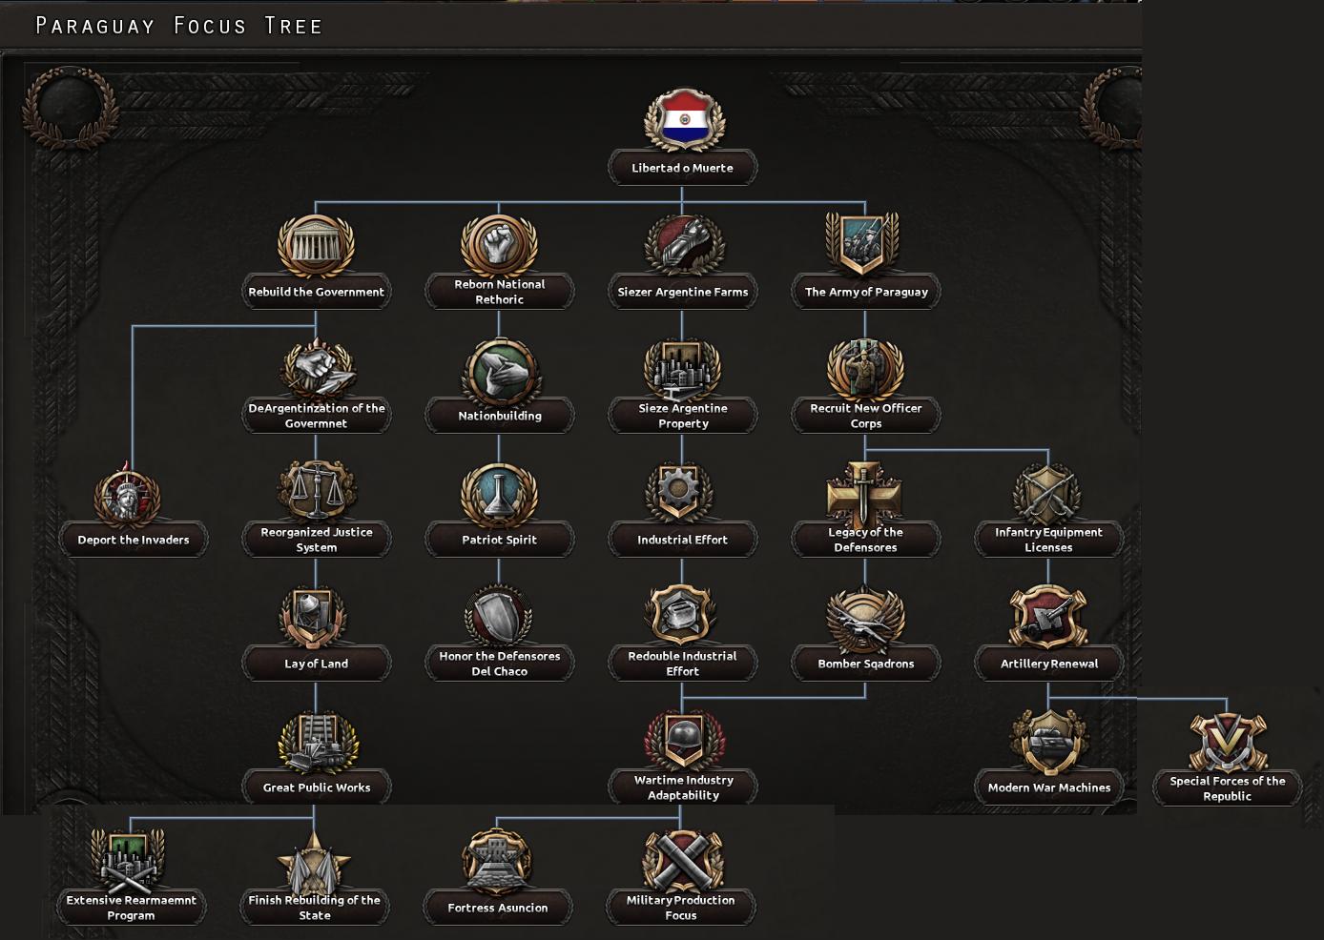Screen dimensions: 1324x940
Task: Click the Rebuild the Government building icon
Action: click(x=316, y=245)
